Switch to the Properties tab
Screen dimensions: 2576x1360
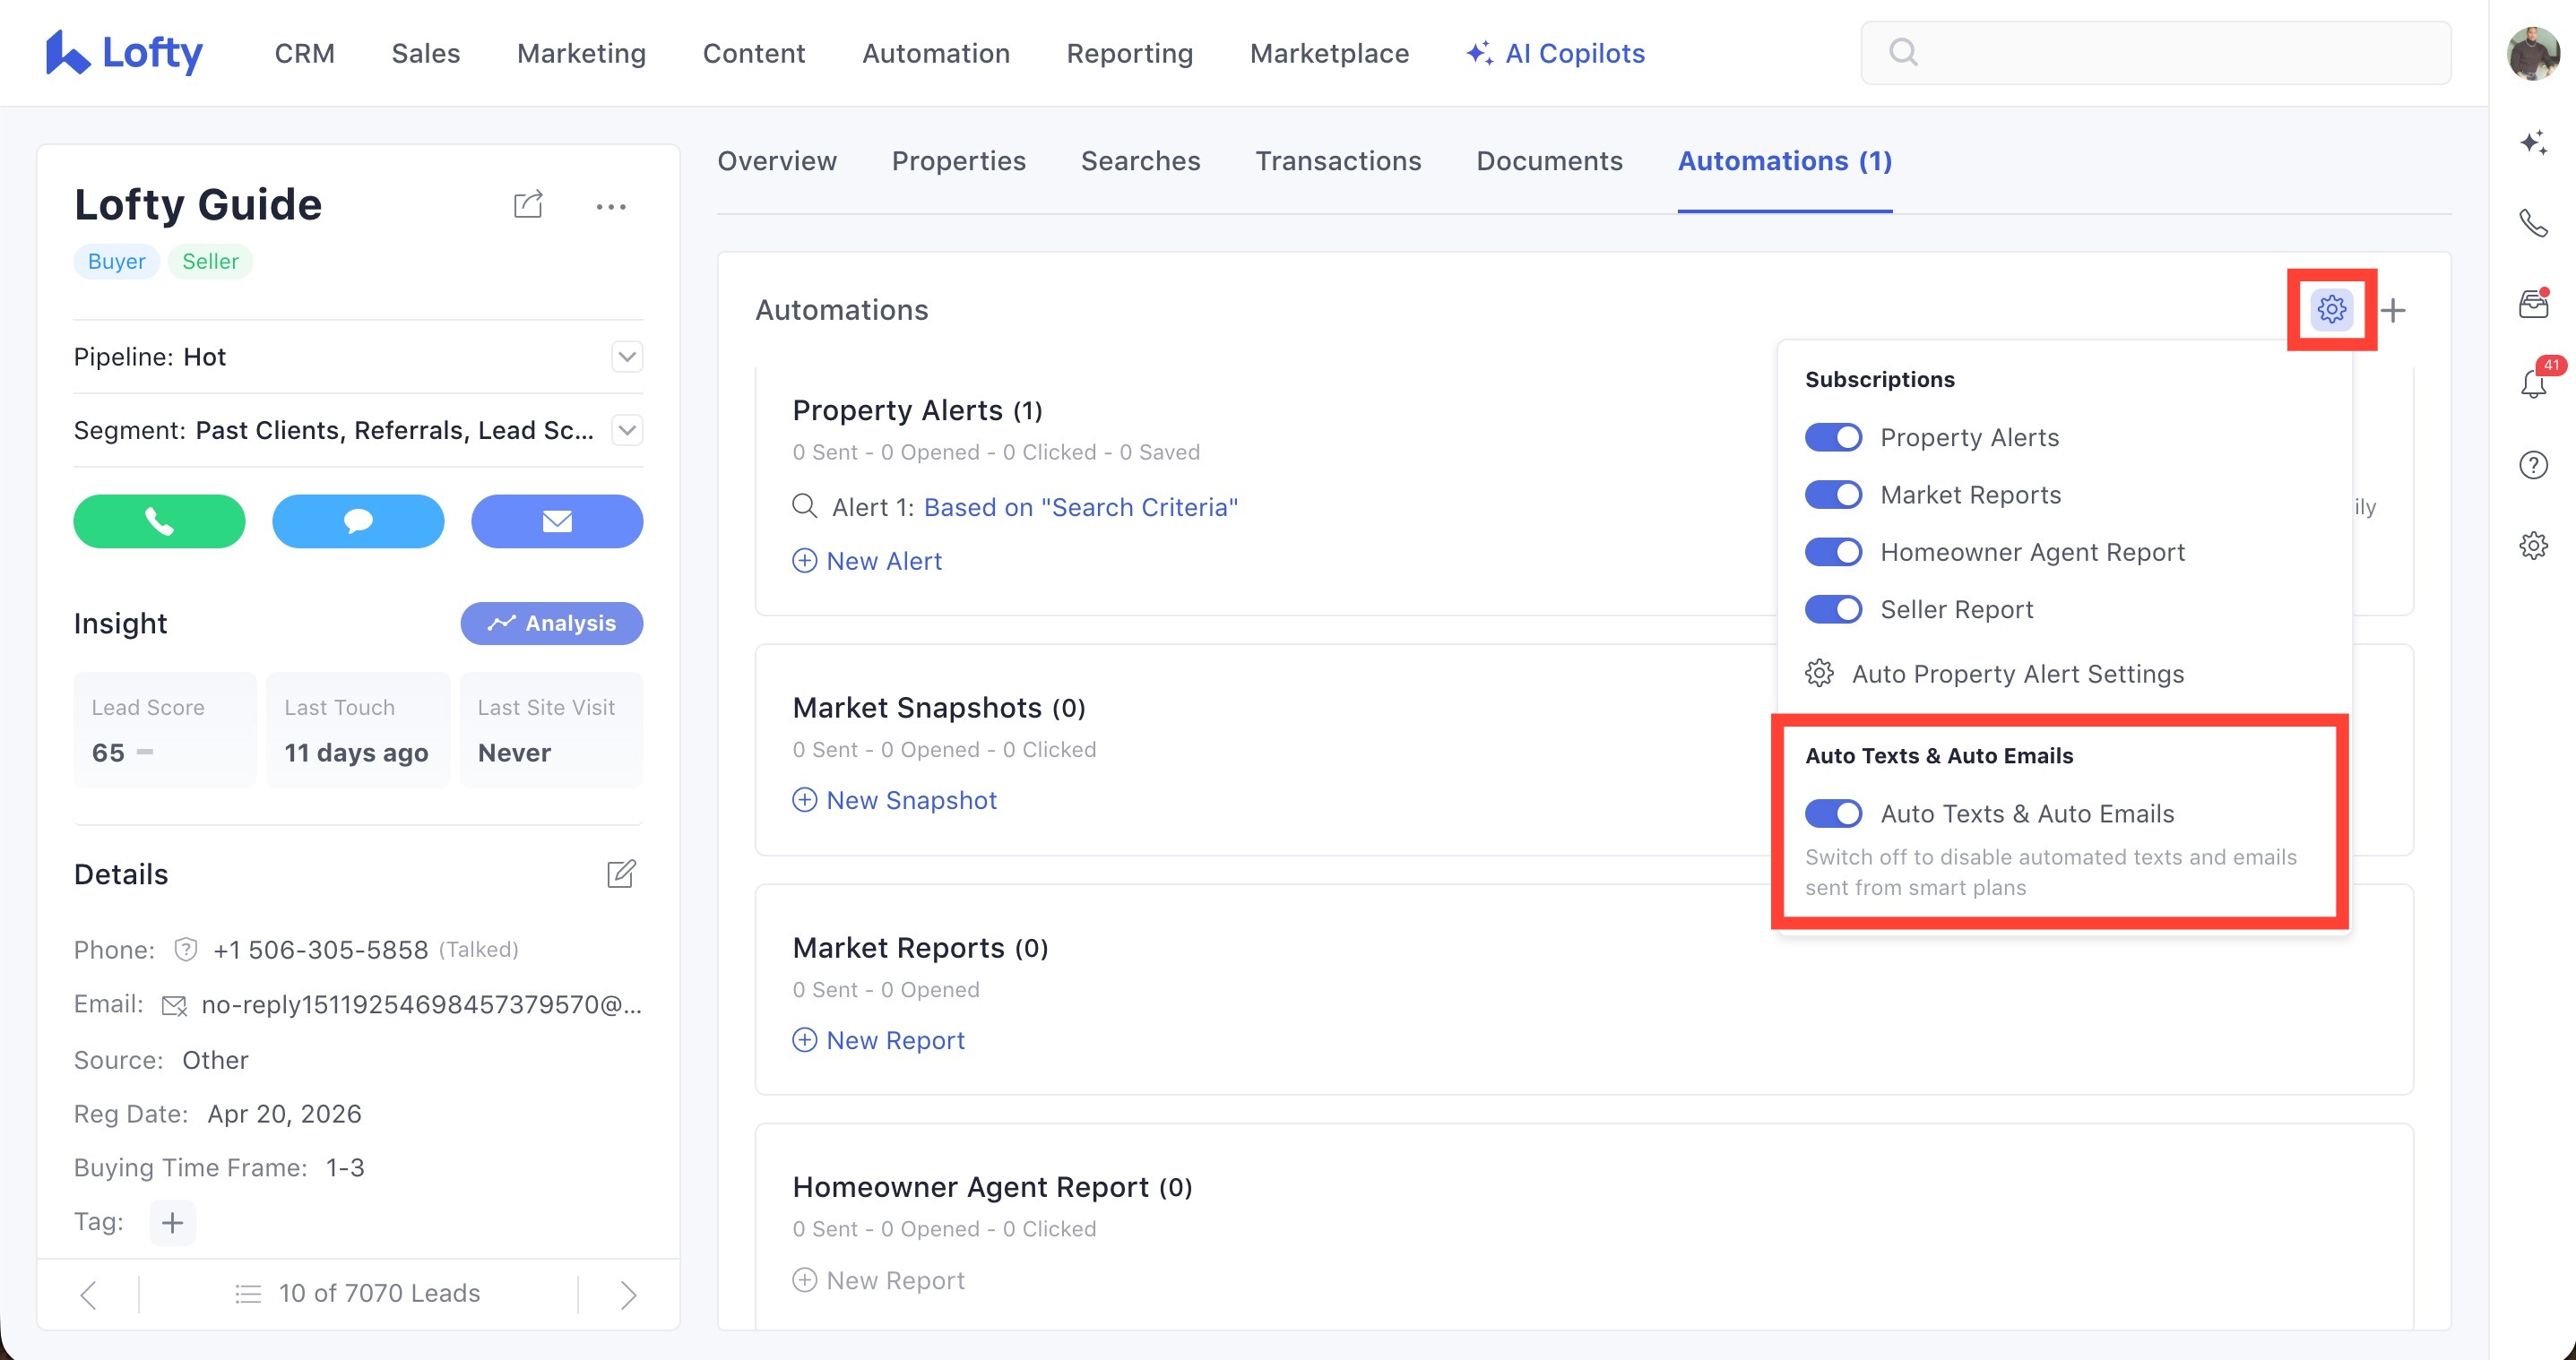pyautogui.click(x=959, y=161)
